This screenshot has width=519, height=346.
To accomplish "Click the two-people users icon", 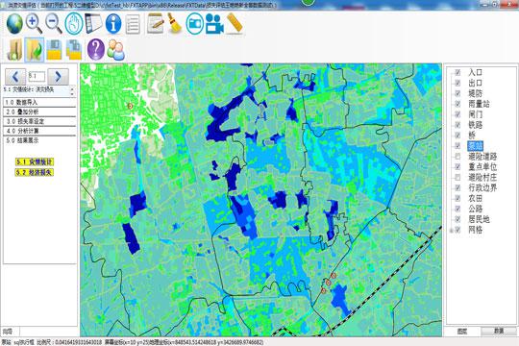I will coord(116,50).
